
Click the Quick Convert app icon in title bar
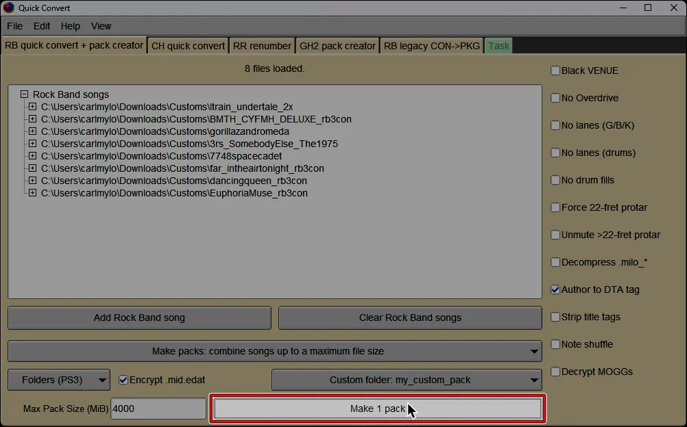8,8
